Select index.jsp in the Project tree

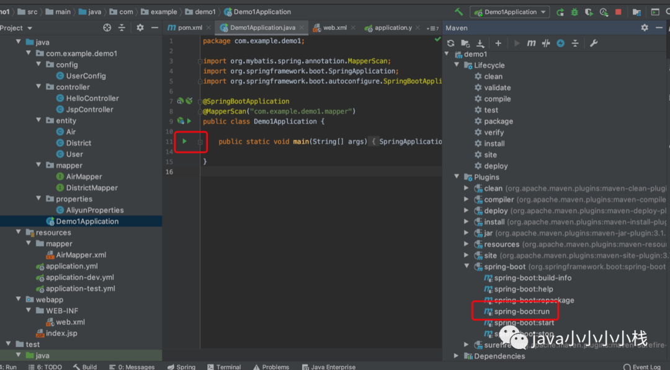pyautogui.click(x=61, y=333)
